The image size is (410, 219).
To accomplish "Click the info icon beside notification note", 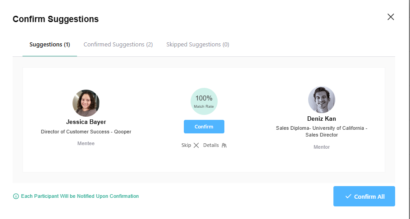I will (x=16, y=196).
